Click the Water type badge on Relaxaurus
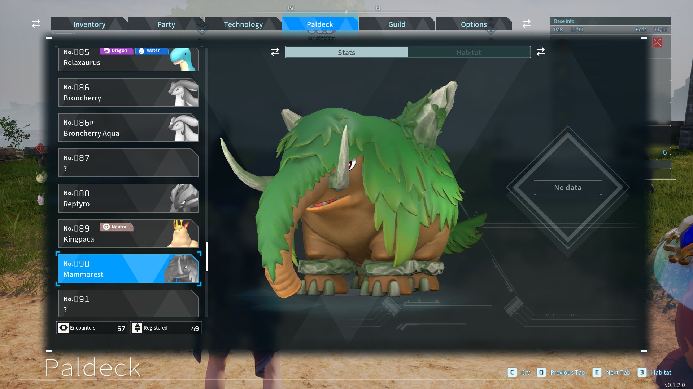 (x=152, y=50)
